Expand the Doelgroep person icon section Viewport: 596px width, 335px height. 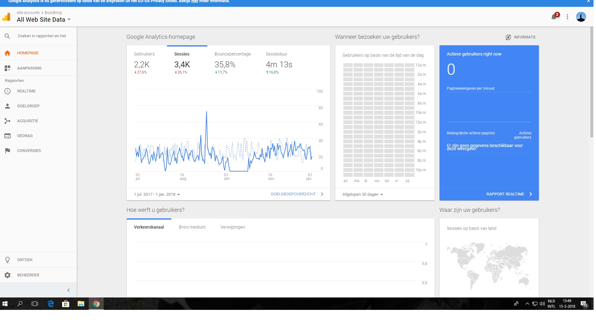coord(7,106)
